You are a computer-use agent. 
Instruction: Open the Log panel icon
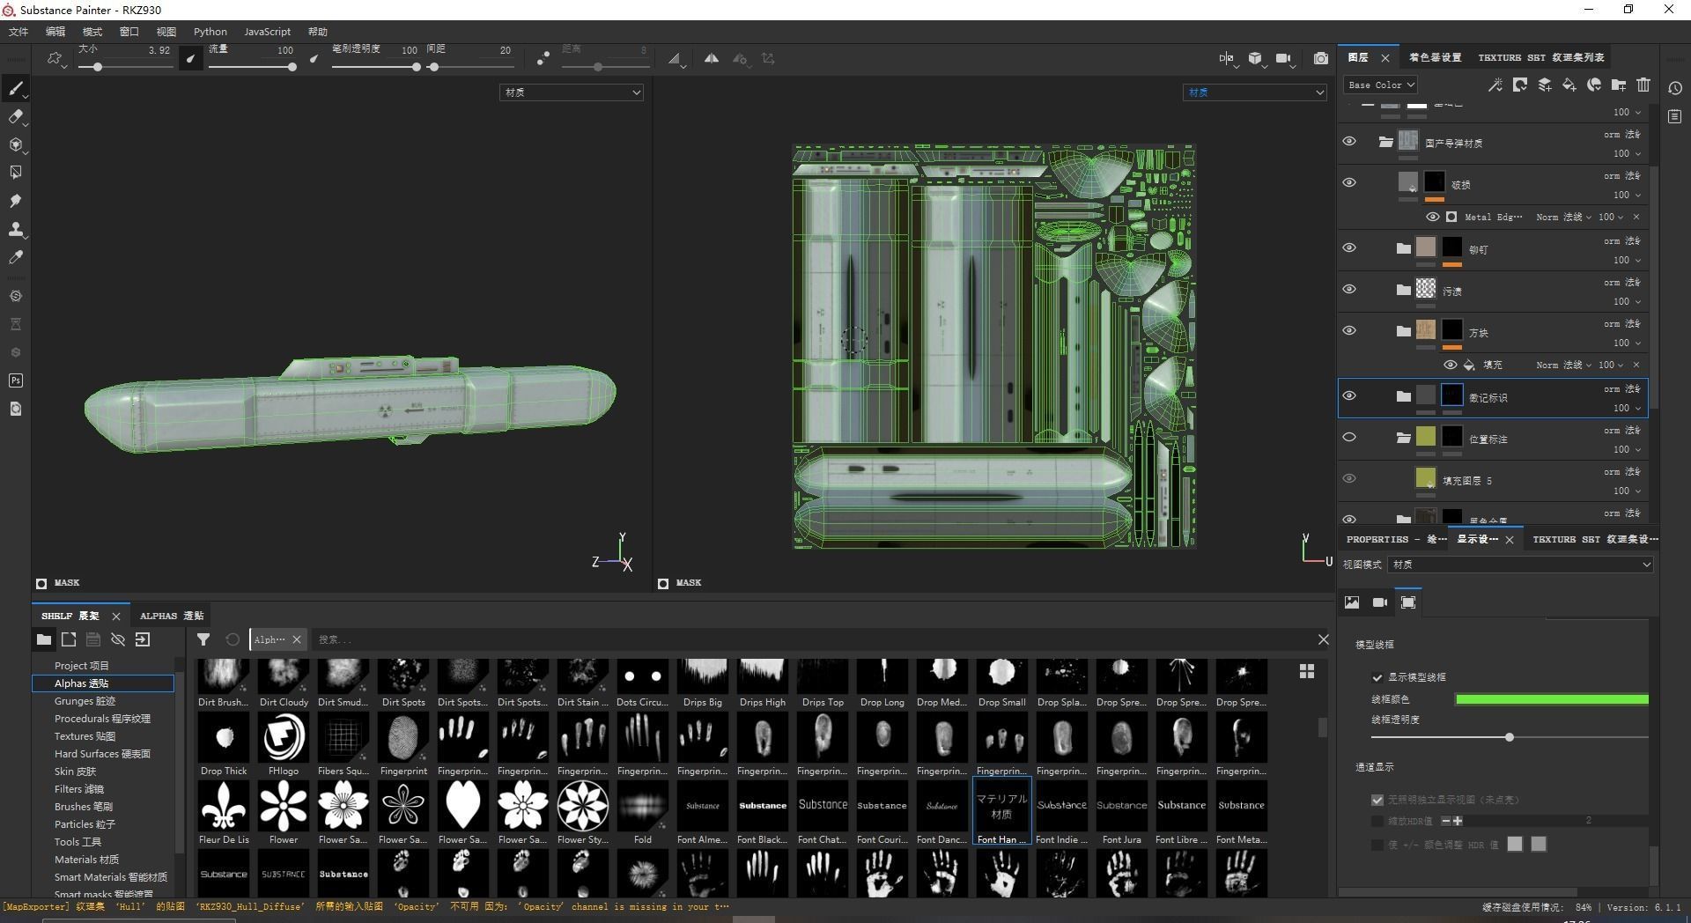pos(1675,116)
